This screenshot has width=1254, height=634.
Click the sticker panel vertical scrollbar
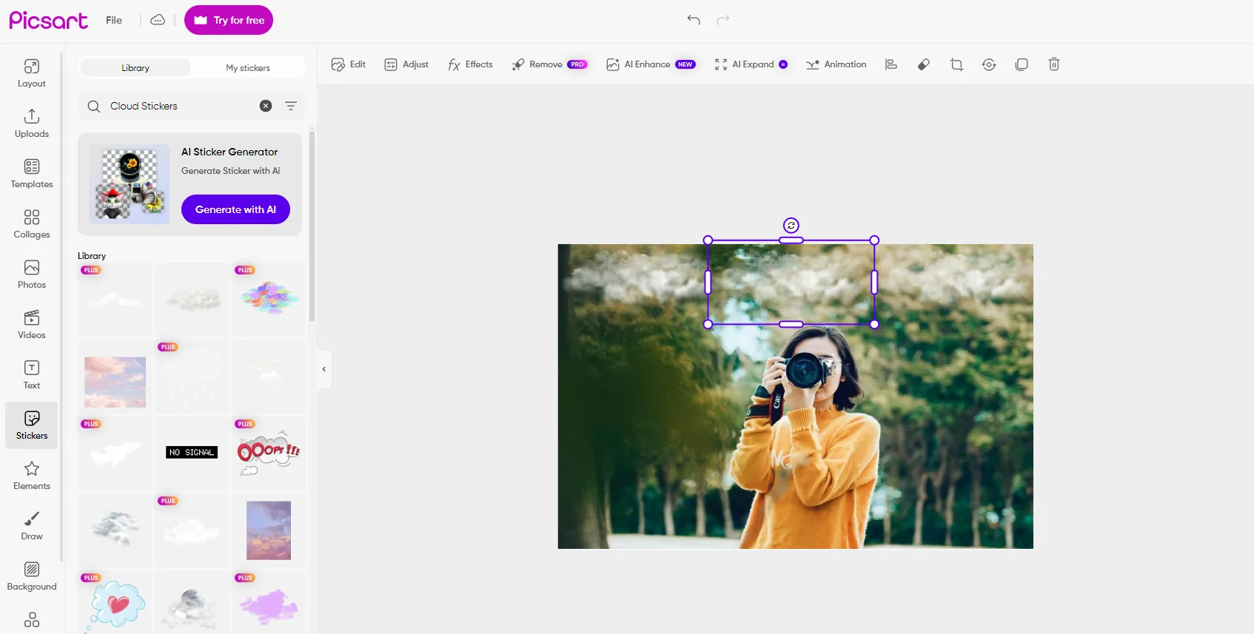(x=312, y=226)
